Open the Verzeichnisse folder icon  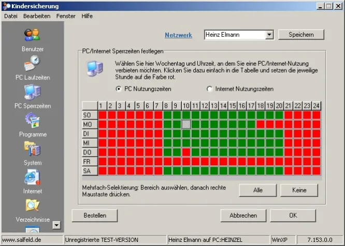[x=33, y=206]
